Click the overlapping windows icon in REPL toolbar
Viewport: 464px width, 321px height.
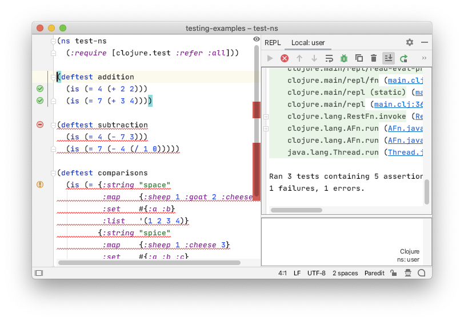pyautogui.click(x=359, y=58)
